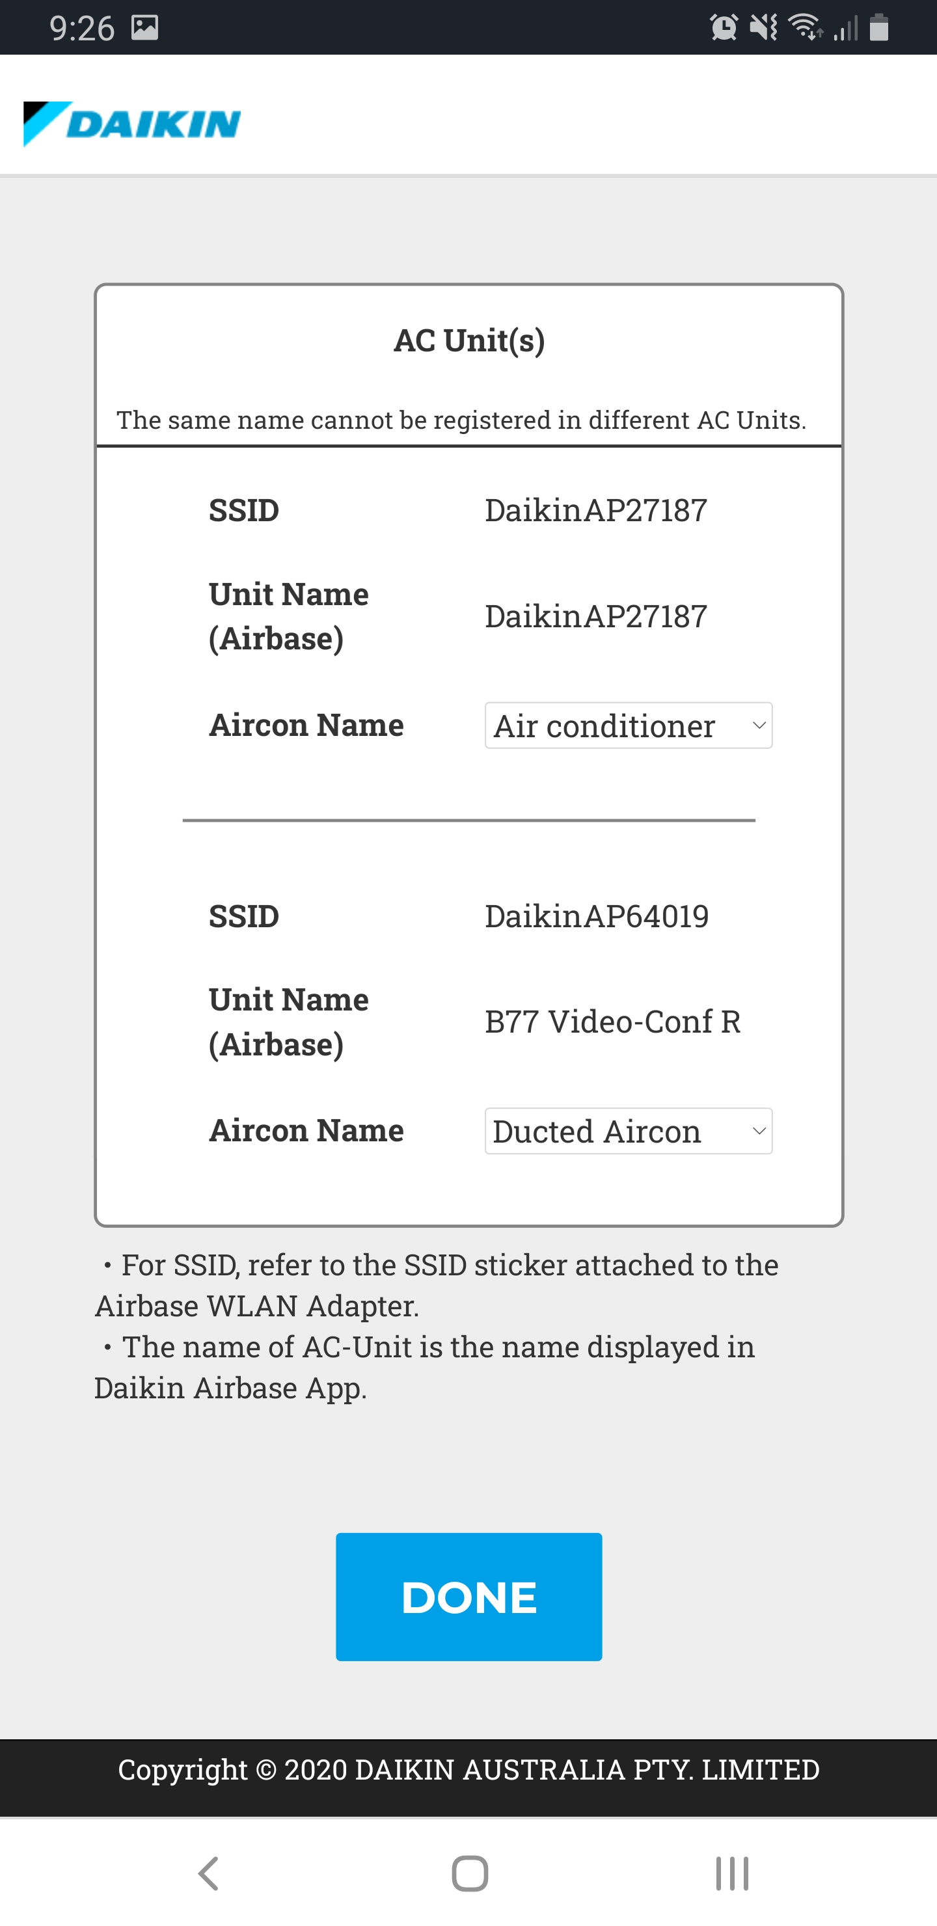The image size is (937, 1926).
Task: Tap the AC Unit(s) heading
Action: pos(469,340)
